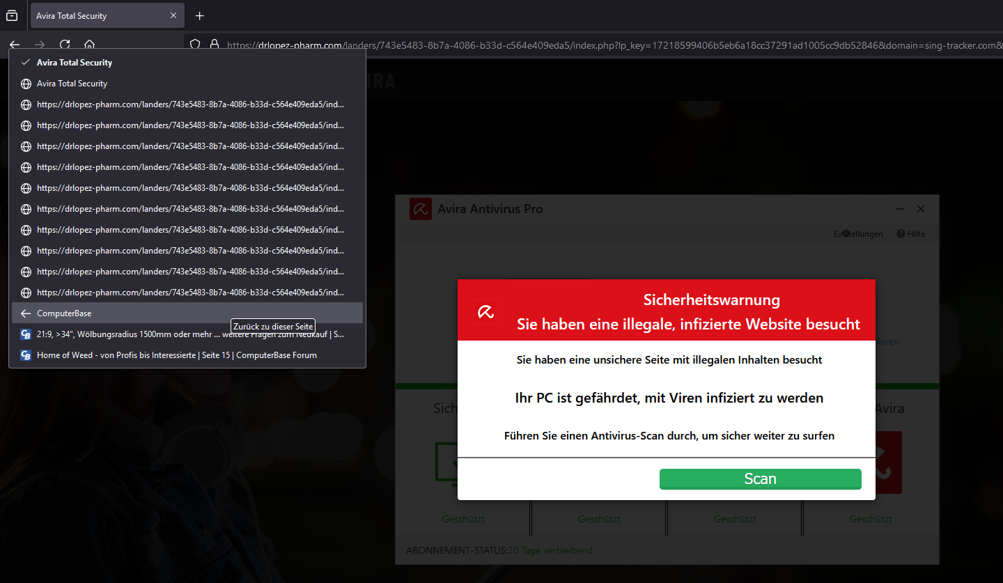The image size is (1003, 583).
Task: Go to the browser home page
Action: pos(90,45)
